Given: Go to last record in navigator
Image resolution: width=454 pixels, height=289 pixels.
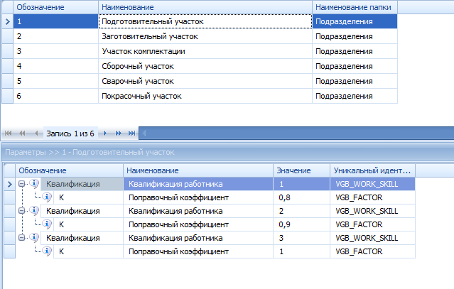Looking at the screenshot, I should (131, 133).
